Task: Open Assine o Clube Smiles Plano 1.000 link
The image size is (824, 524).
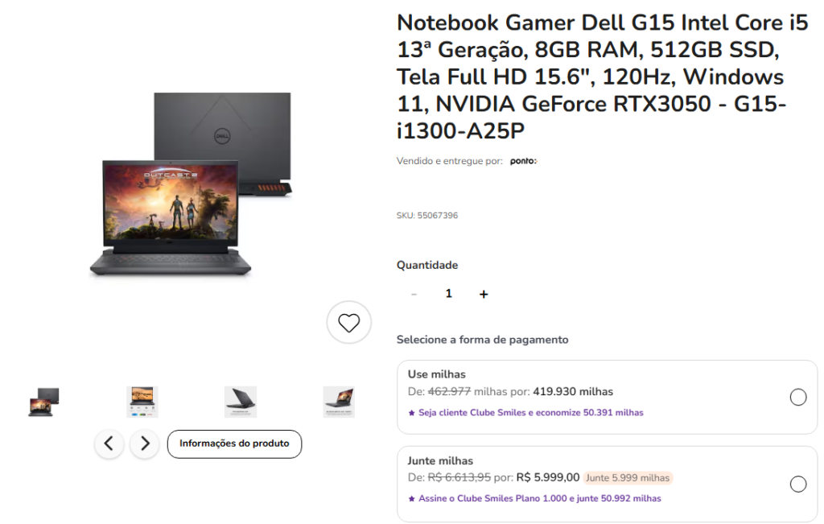Action: click(540, 498)
